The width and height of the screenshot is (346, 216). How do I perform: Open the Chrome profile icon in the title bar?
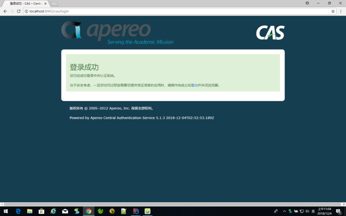pyautogui.click(x=307, y=3)
